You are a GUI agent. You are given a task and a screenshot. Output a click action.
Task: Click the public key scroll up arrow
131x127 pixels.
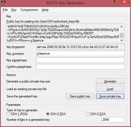[x=122, y=27]
